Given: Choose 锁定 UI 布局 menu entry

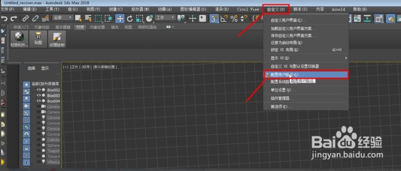Looking at the screenshot, I should [306, 50].
